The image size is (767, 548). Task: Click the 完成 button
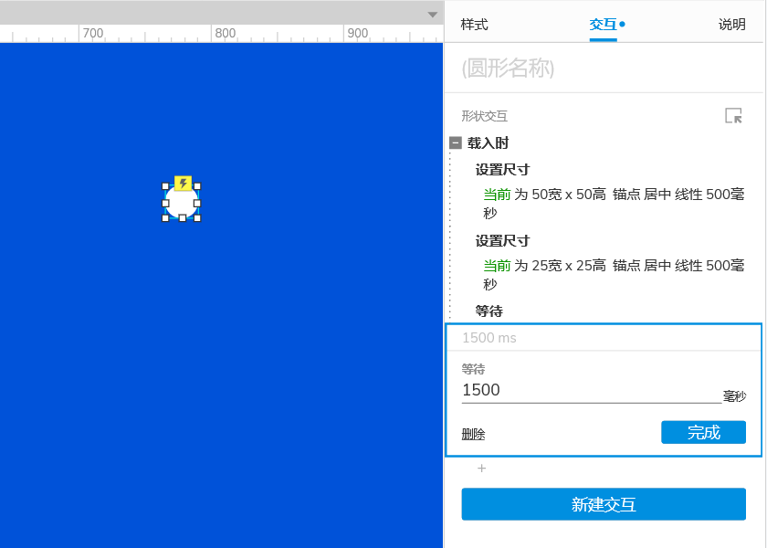tap(703, 432)
